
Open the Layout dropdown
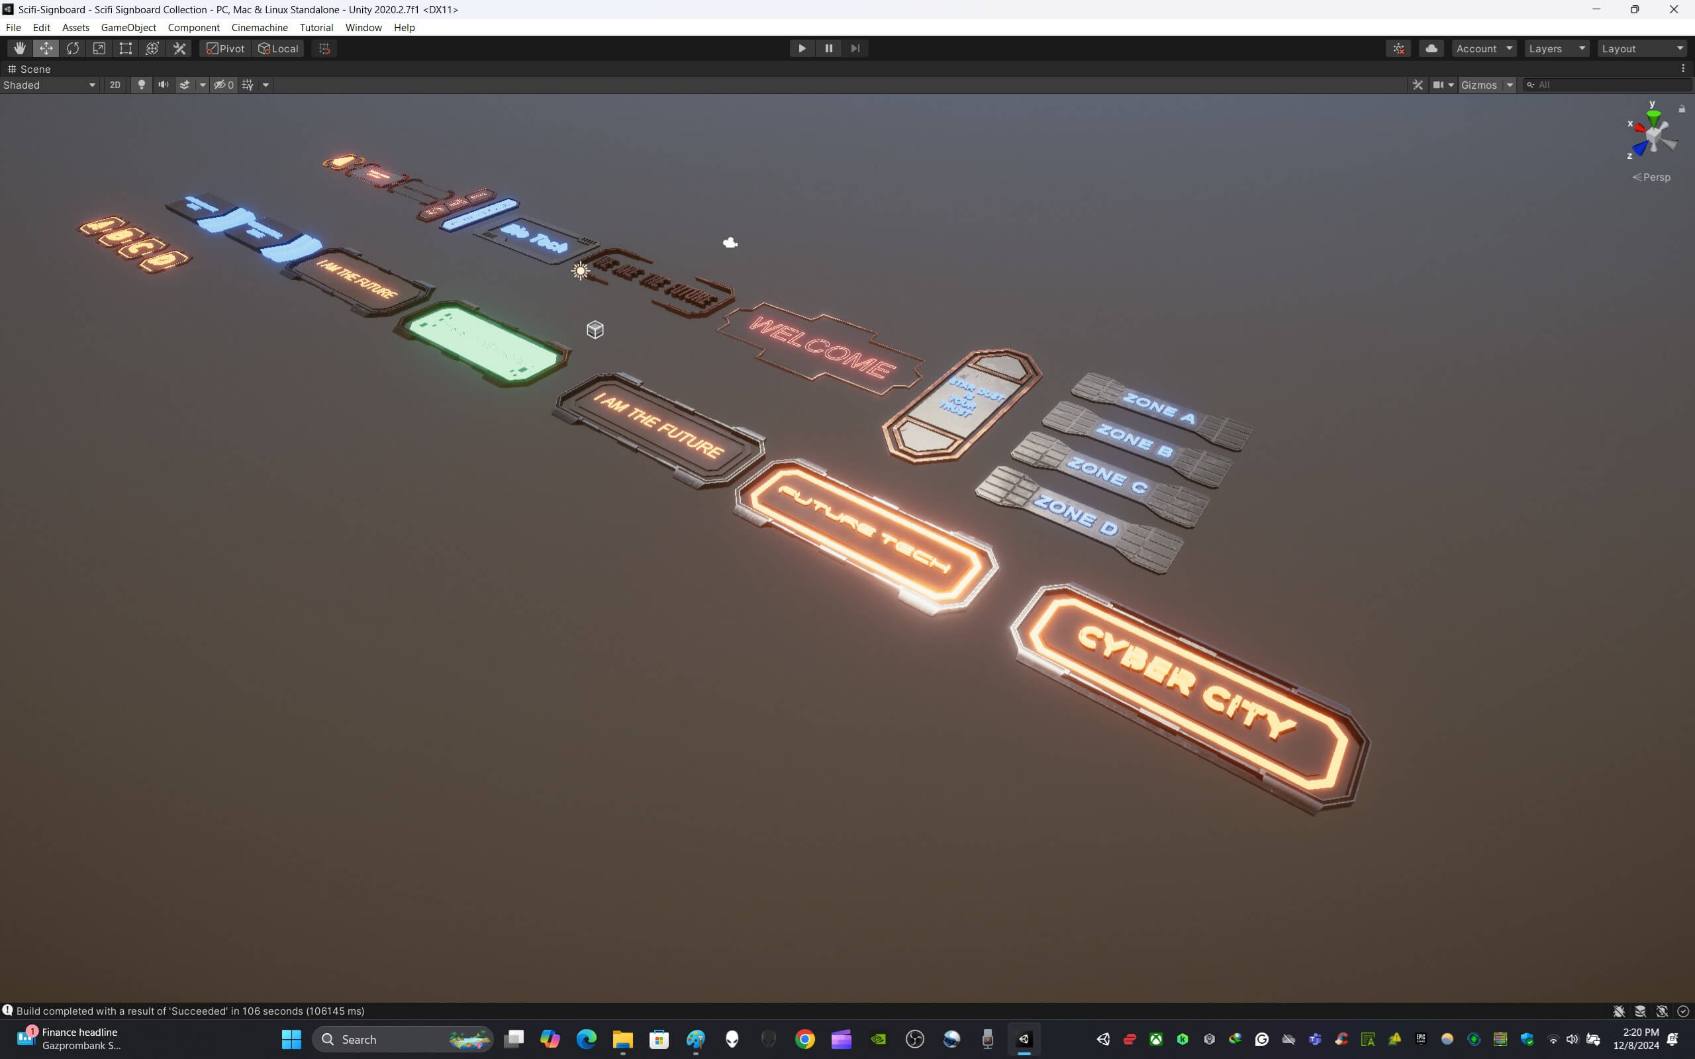pos(1643,48)
